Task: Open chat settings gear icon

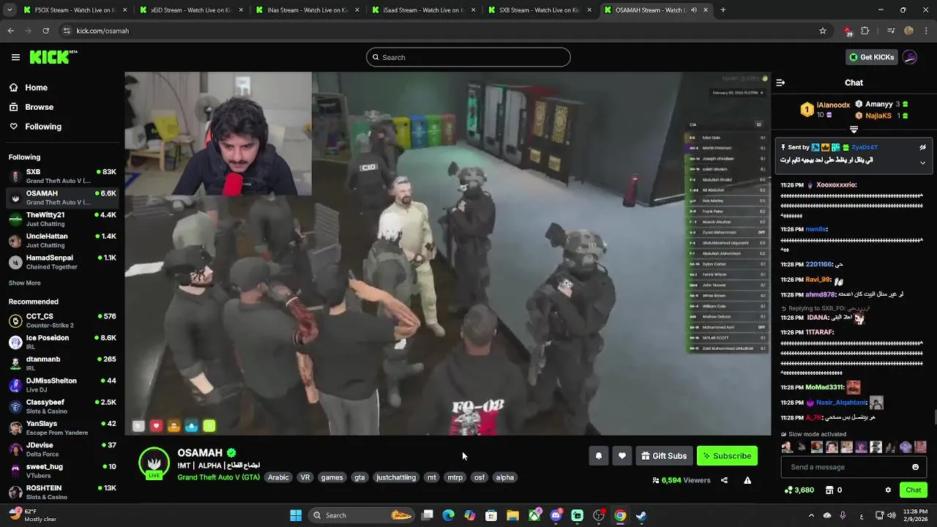Action: click(x=888, y=490)
